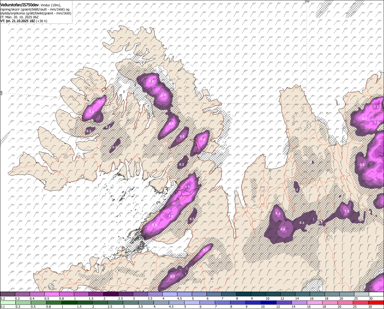Click the "Veðurstofan/IS750dev" title text

coord(19,4)
